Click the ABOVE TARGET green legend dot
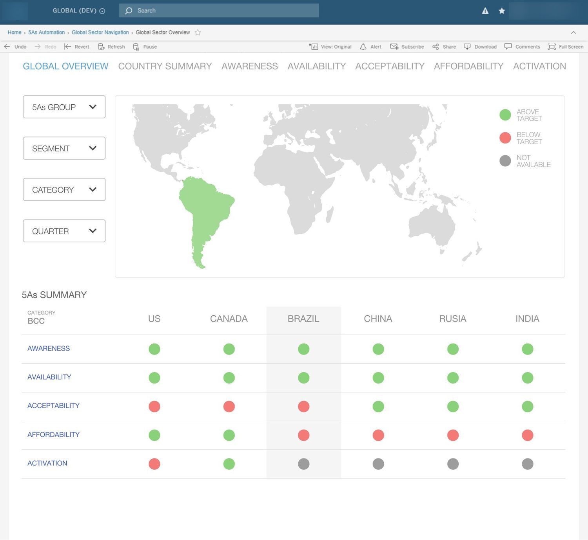Screen dimensions: 588x540 click(x=505, y=115)
